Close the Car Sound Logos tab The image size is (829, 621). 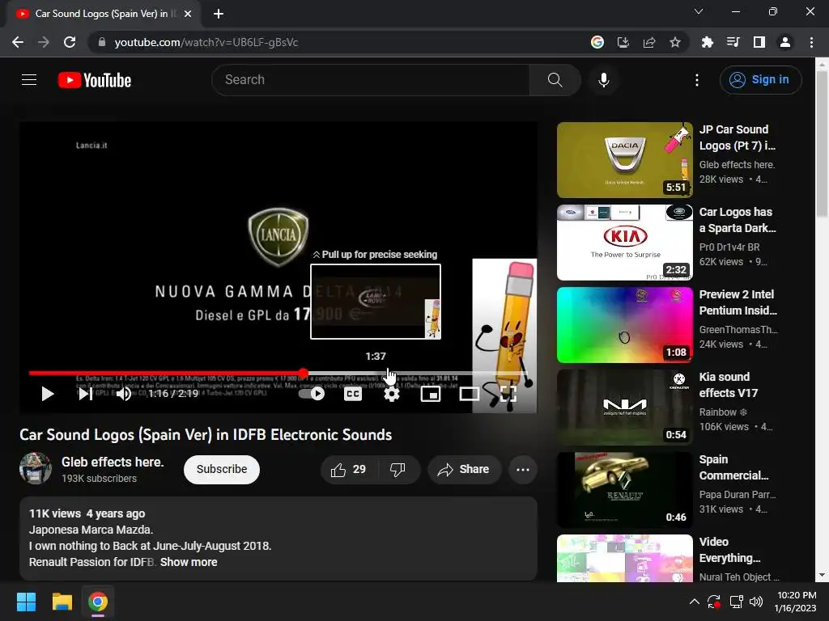pos(188,14)
